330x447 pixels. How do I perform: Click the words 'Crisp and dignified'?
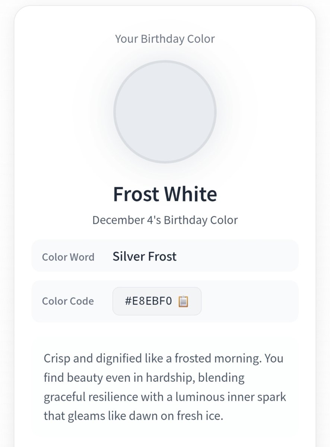pyautogui.click(x=94, y=359)
